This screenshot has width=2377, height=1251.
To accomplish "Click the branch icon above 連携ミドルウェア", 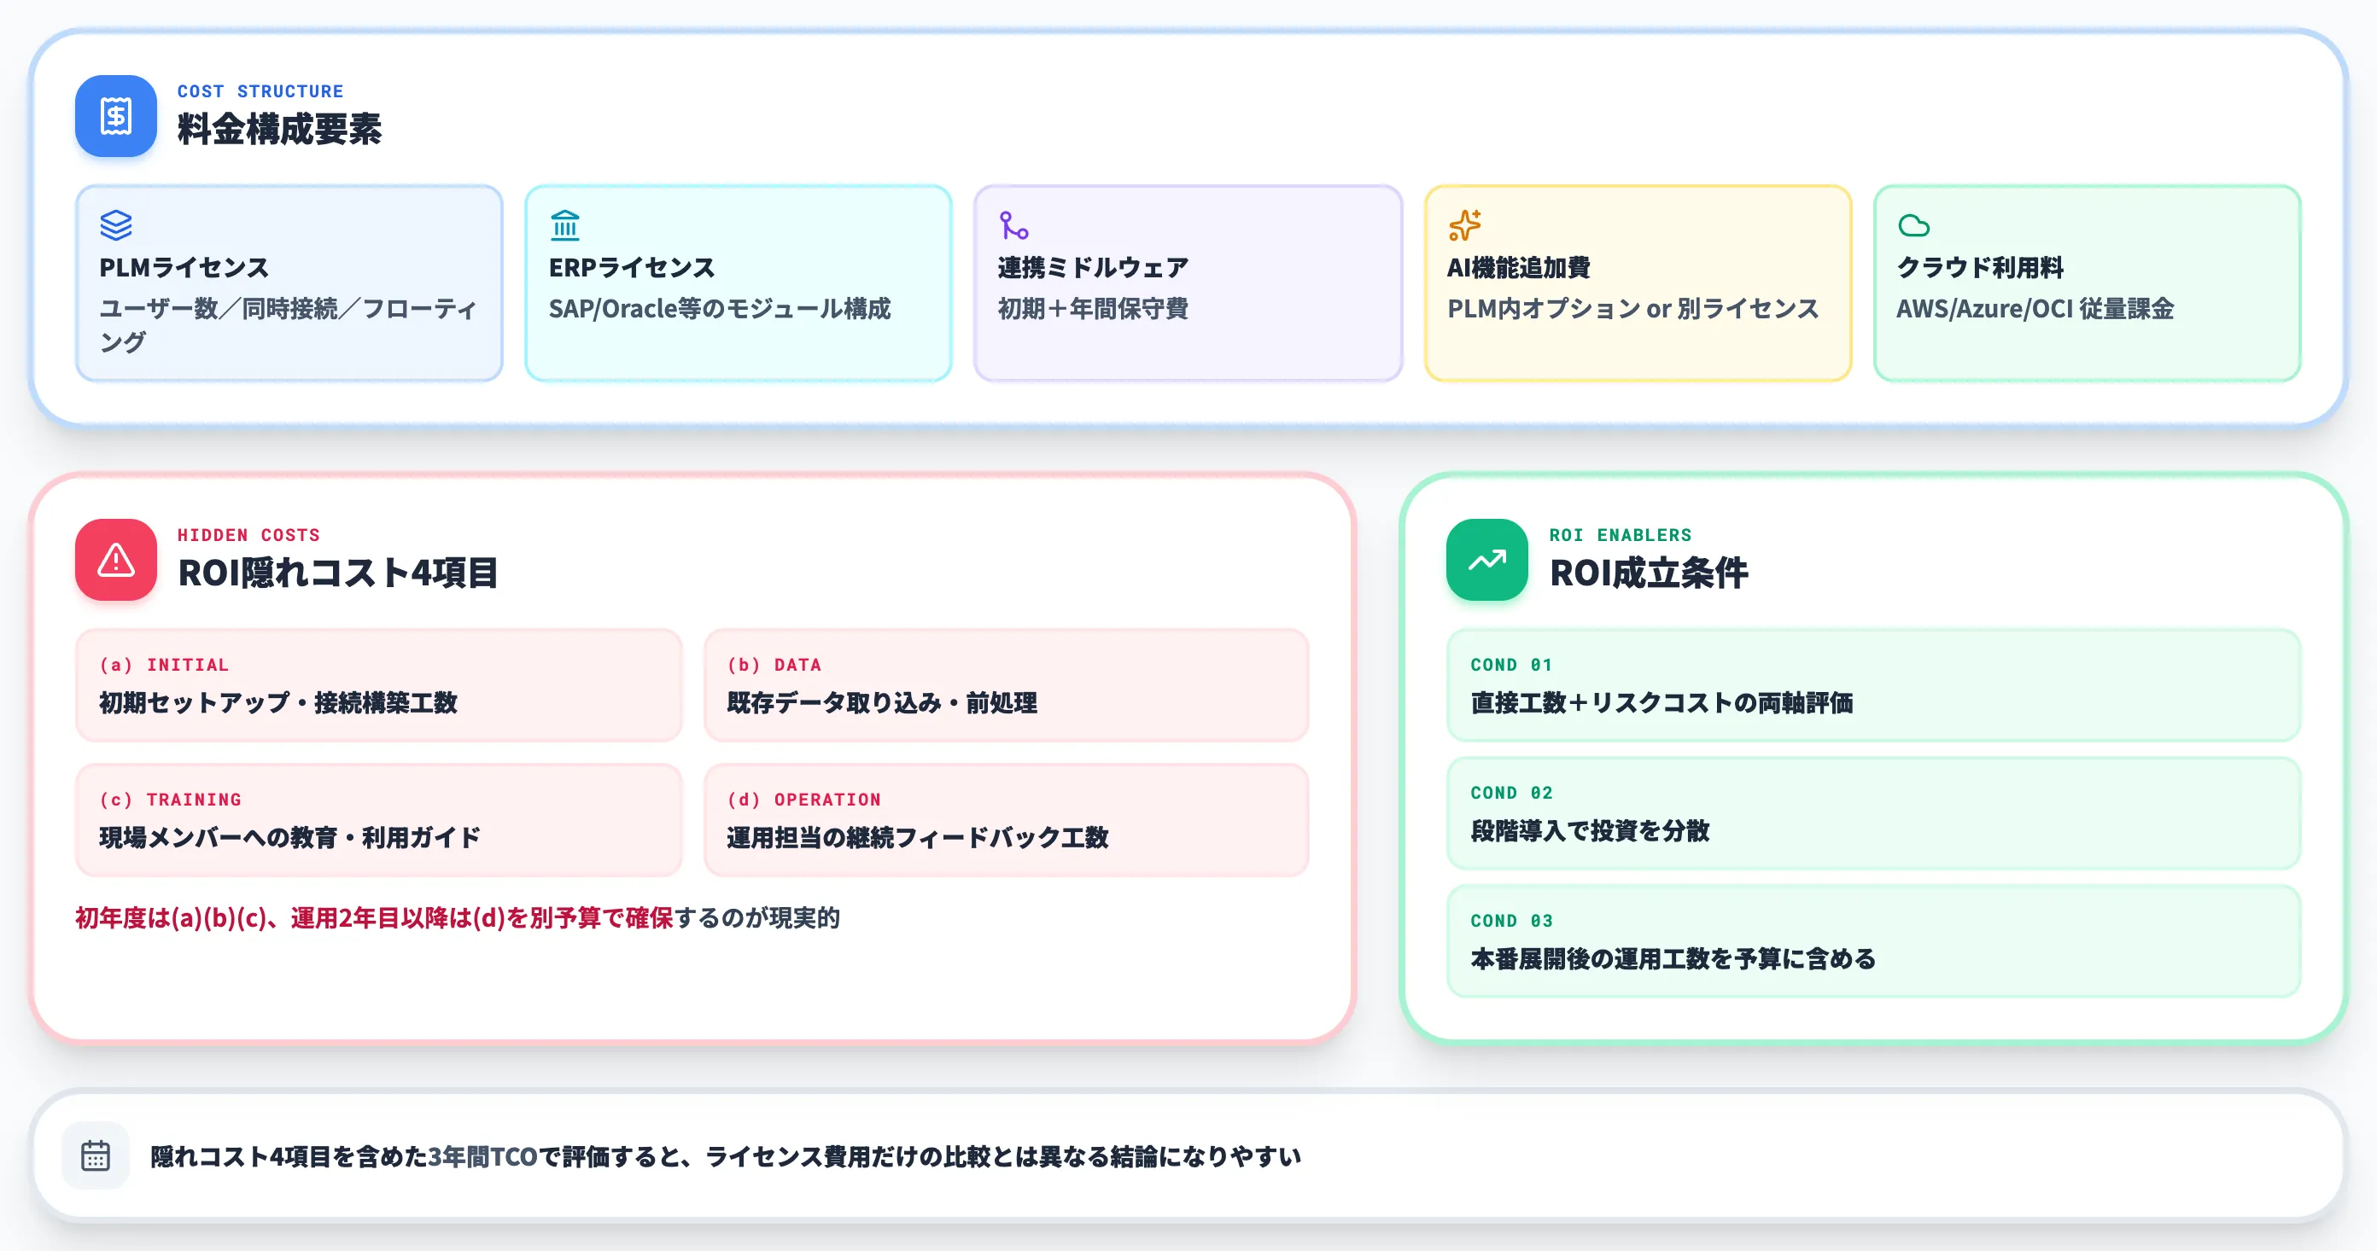I will pos(1014,225).
